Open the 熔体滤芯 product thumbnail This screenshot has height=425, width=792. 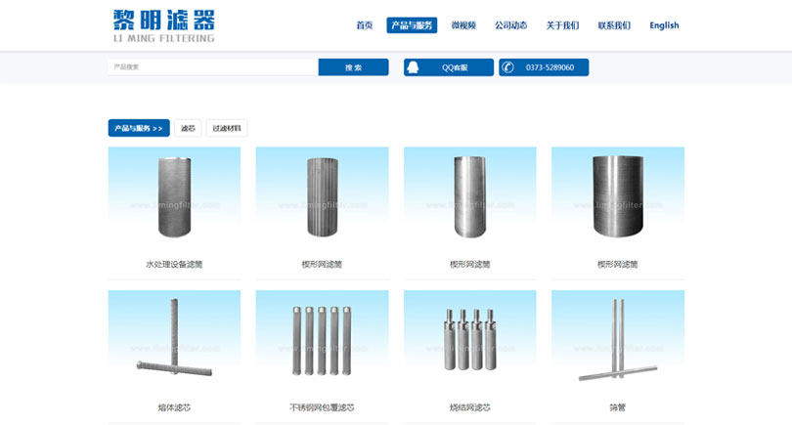[x=174, y=342]
